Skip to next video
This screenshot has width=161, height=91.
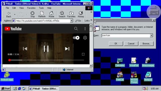[x=67, y=49]
